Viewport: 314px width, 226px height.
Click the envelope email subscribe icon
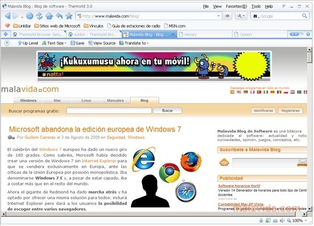point(303,163)
